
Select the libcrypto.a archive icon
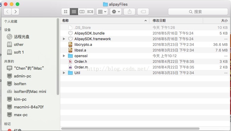(70, 44)
